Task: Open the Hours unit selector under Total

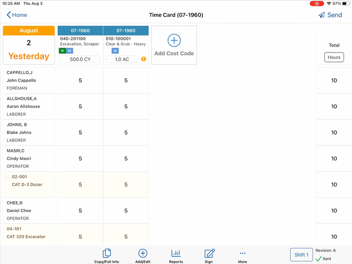Action: point(334,57)
